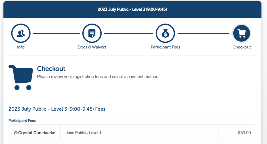The height and width of the screenshot is (144, 267).
Task: Select the Participant Fees money bag icon
Action: (x=165, y=33)
